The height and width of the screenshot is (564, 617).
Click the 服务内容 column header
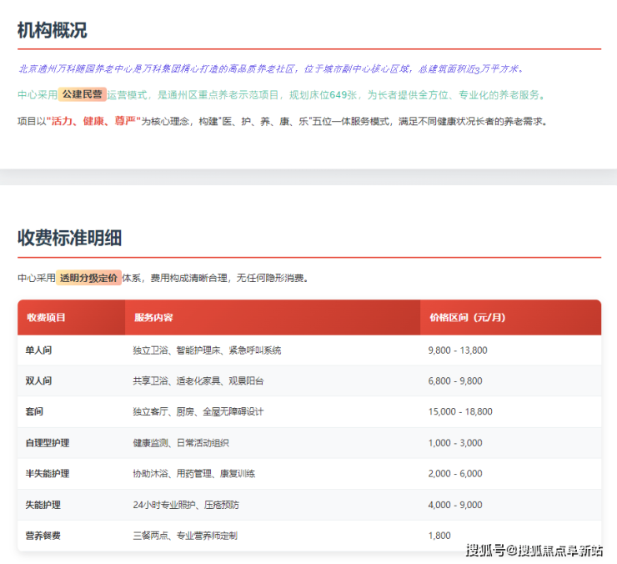153,318
